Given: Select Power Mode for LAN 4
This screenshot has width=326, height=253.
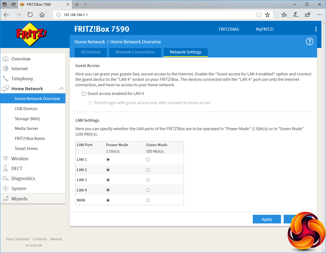Looking at the screenshot, I should [108, 190].
